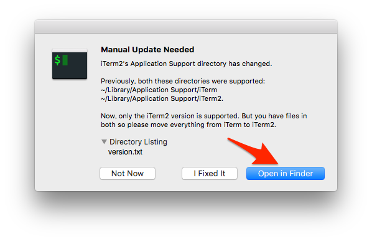
Task: Click the Application Support/iTerm path line
Action: pyautogui.click(x=159, y=90)
